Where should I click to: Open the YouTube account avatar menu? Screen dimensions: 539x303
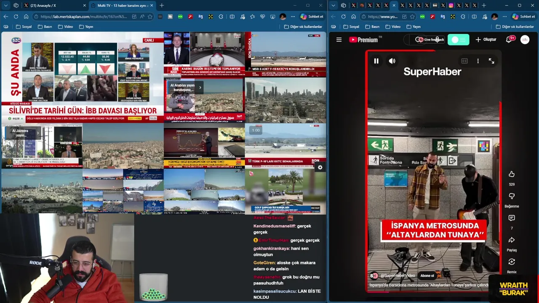click(525, 40)
